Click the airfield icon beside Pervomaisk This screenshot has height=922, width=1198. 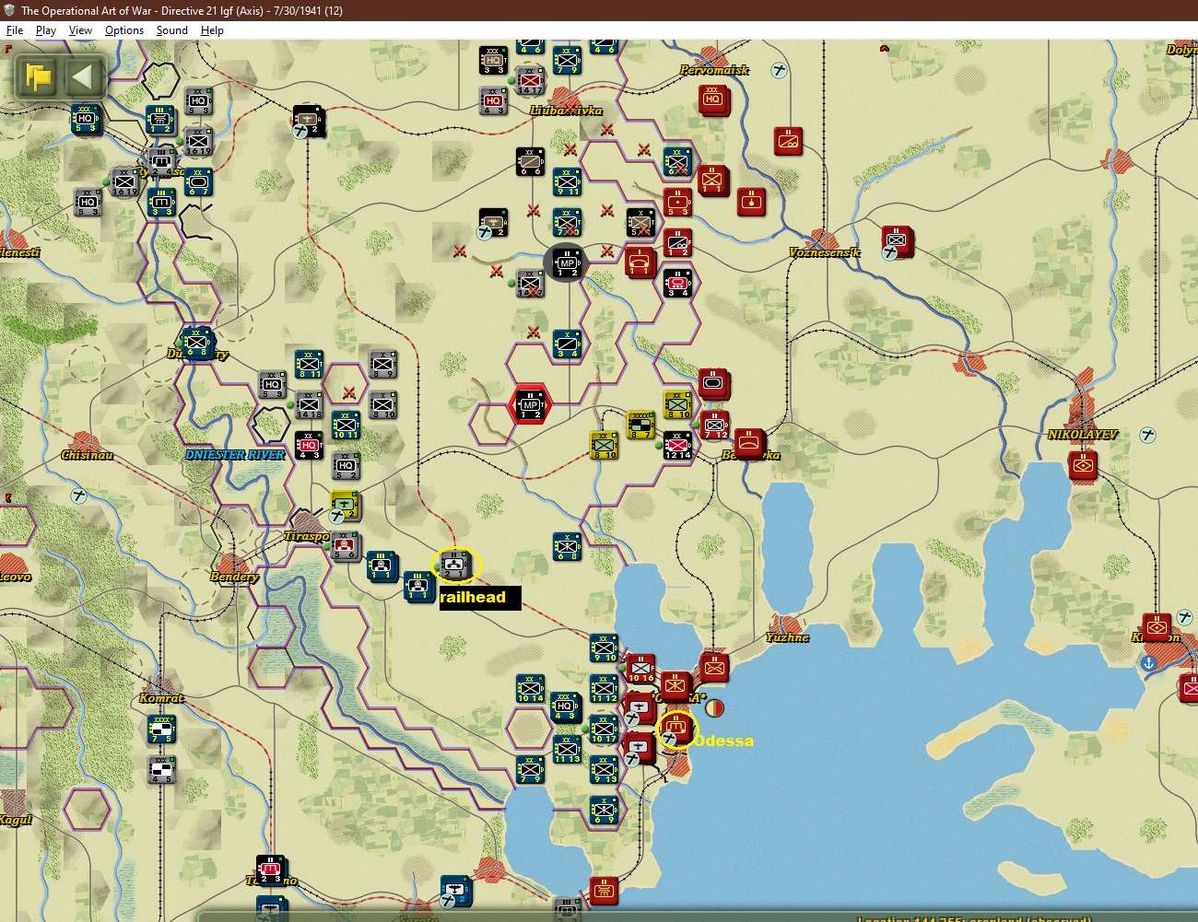(x=780, y=70)
